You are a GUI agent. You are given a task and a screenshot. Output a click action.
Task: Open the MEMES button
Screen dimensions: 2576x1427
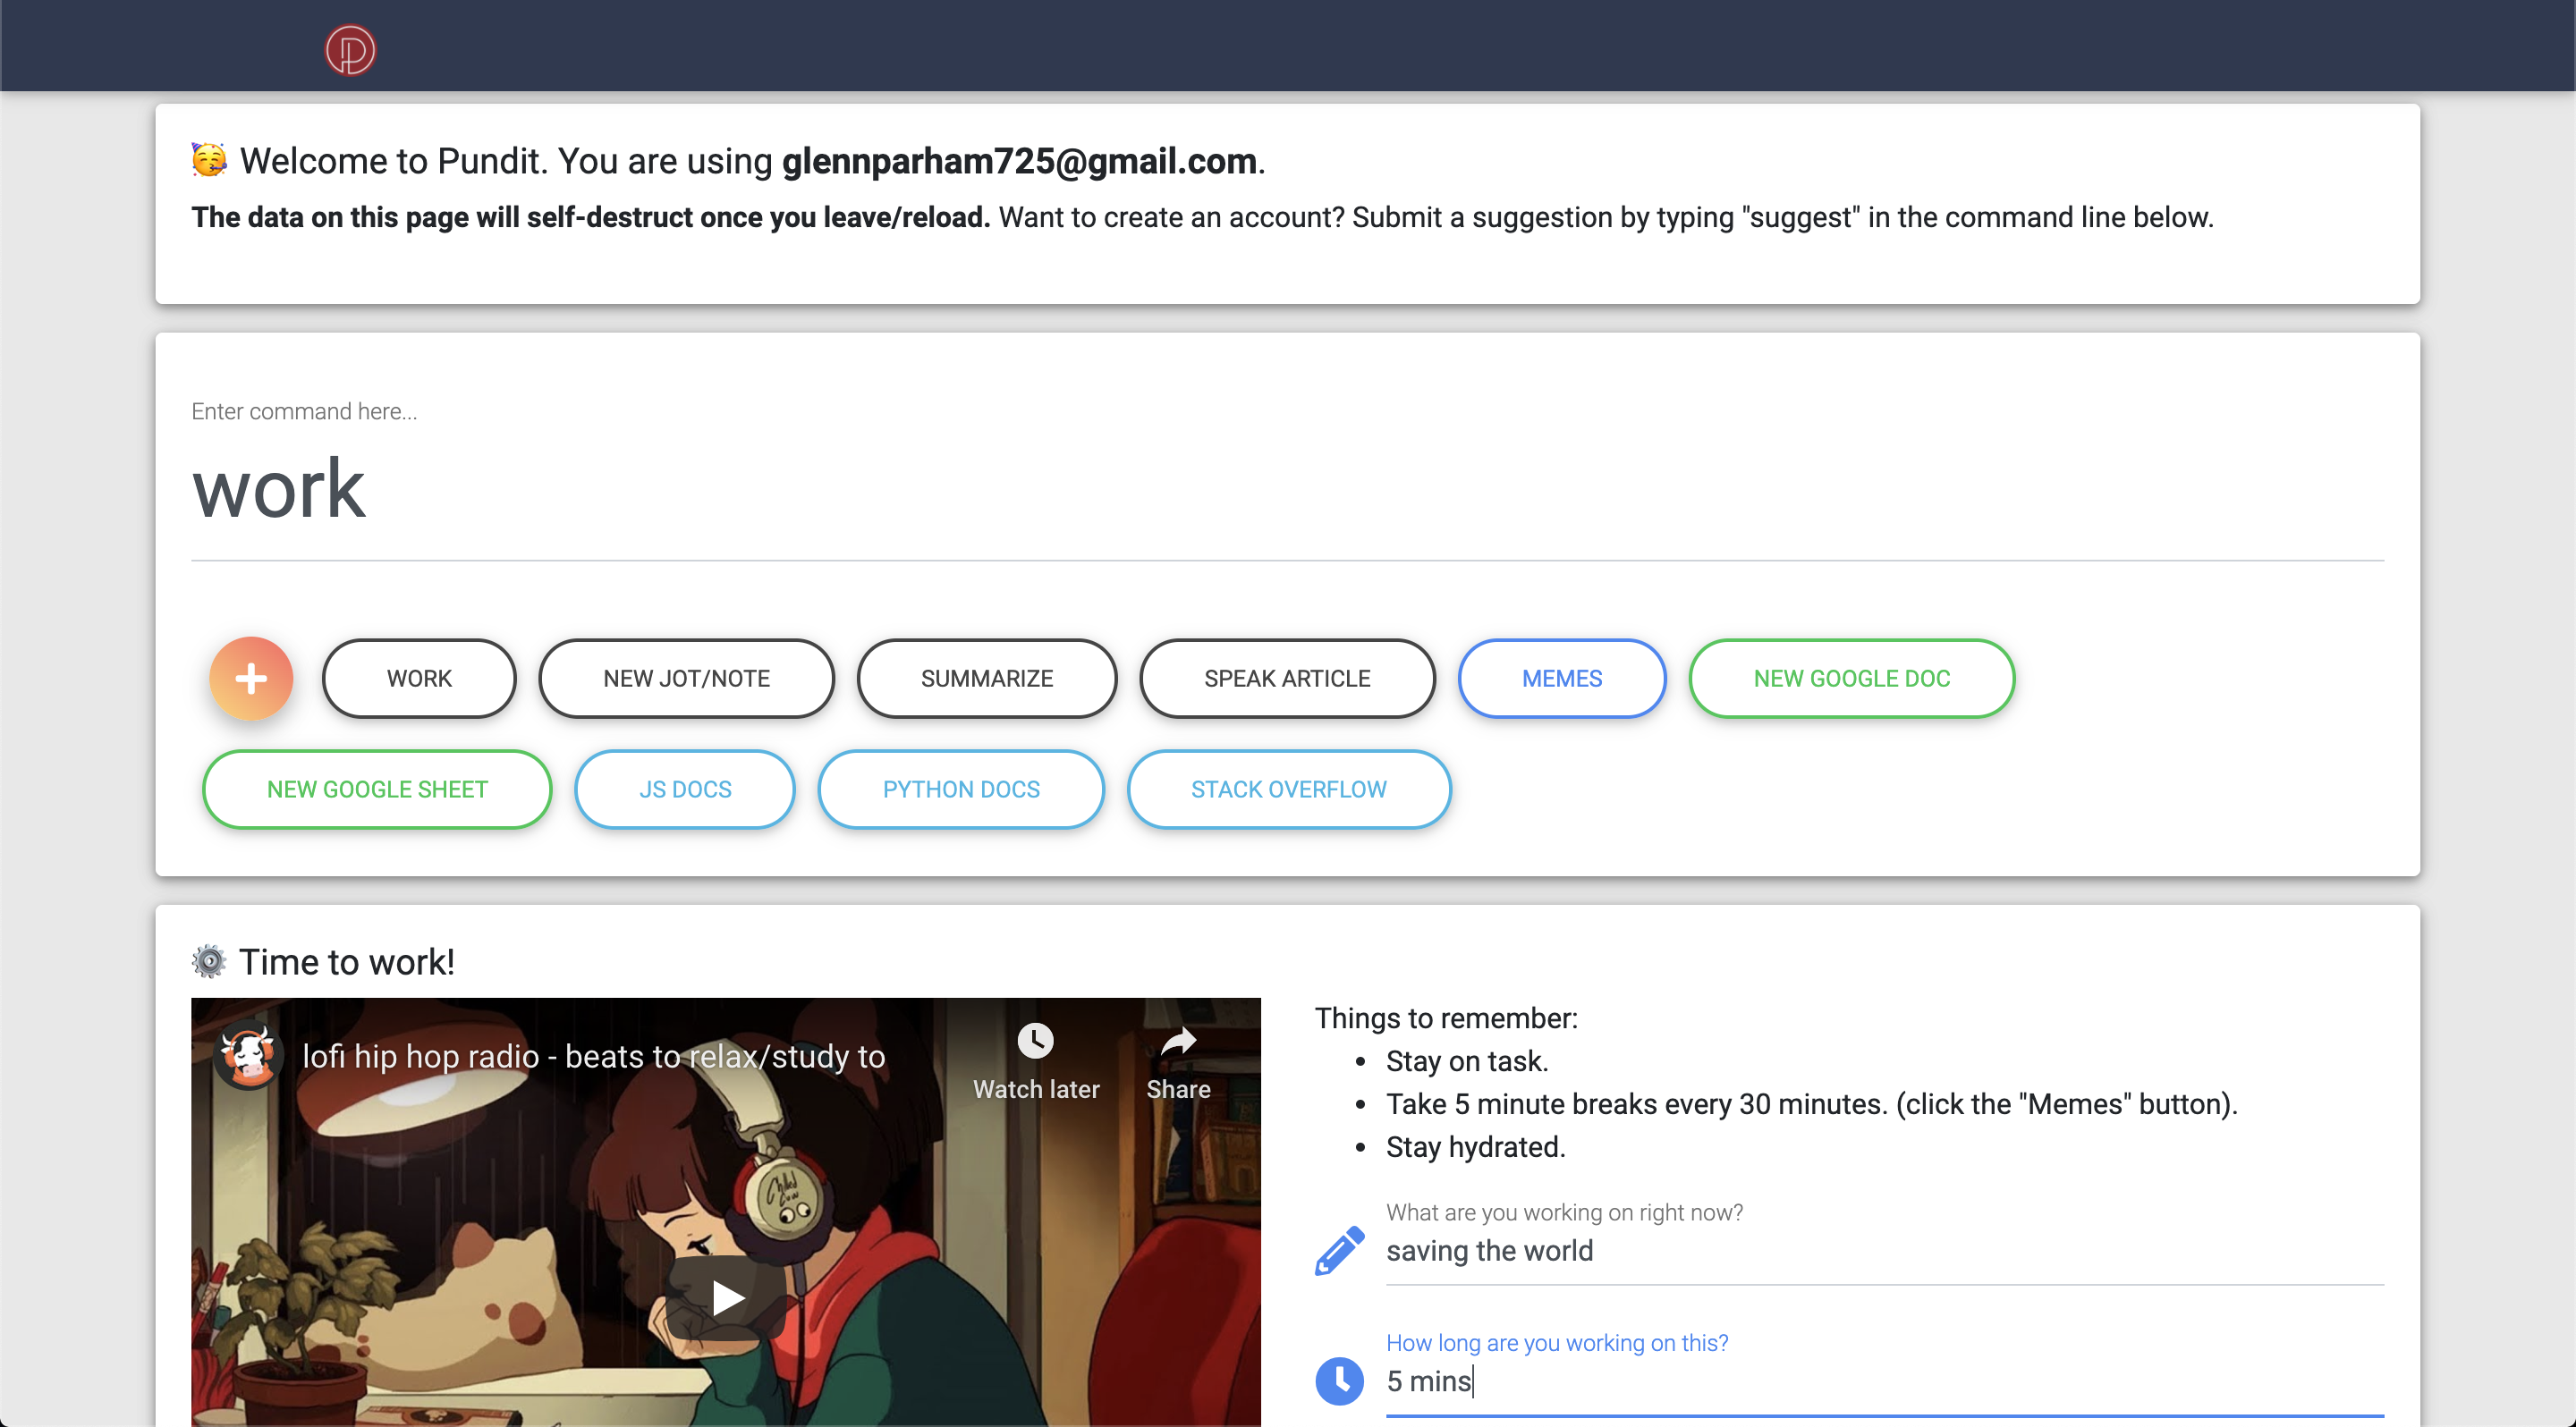pyautogui.click(x=1561, y=679)
